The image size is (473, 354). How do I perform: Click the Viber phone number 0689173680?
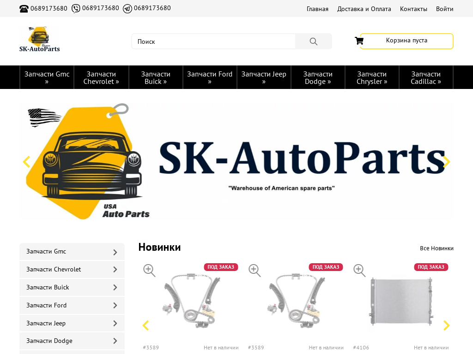point(100,8)
